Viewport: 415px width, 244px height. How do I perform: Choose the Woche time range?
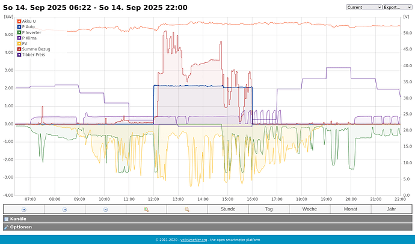309,209
